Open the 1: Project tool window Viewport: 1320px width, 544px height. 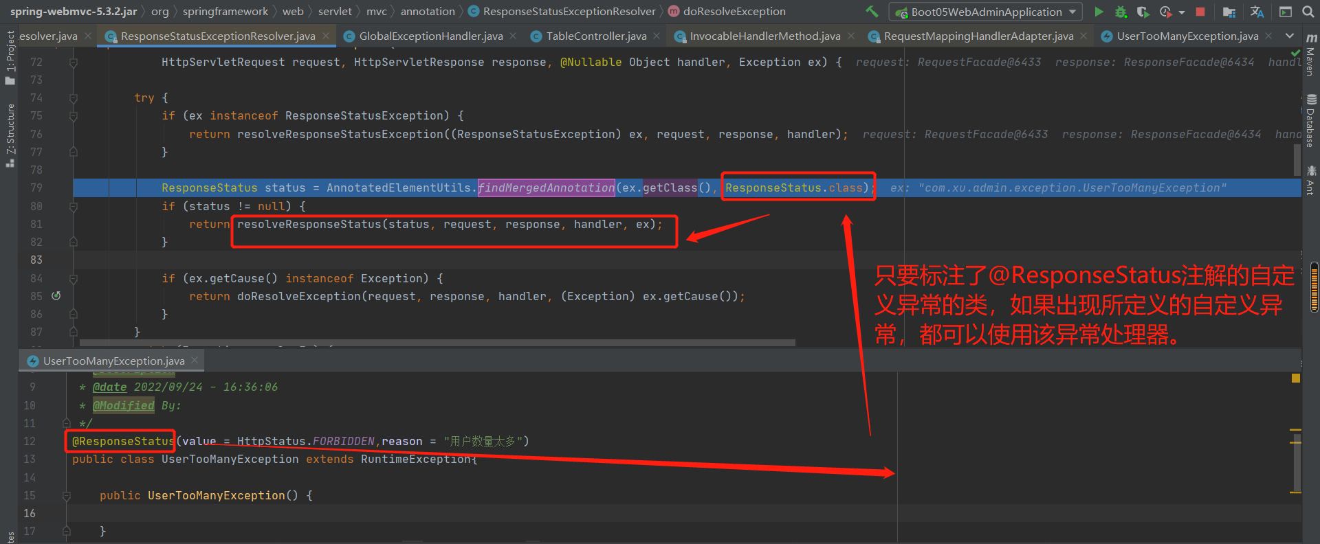[10, 58]
